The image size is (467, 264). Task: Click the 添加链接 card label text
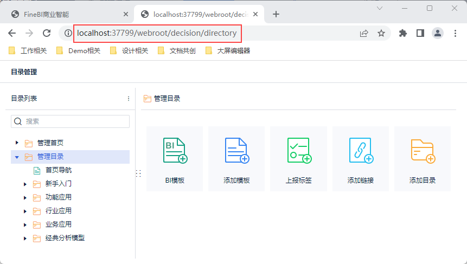361,181
